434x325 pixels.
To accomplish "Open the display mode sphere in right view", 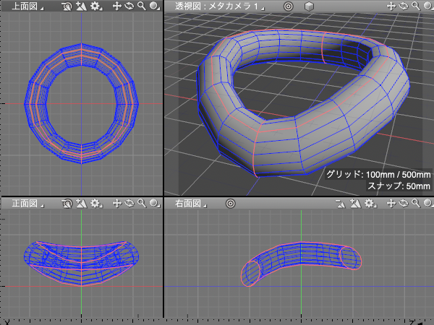I will click(x=427, y=204).
